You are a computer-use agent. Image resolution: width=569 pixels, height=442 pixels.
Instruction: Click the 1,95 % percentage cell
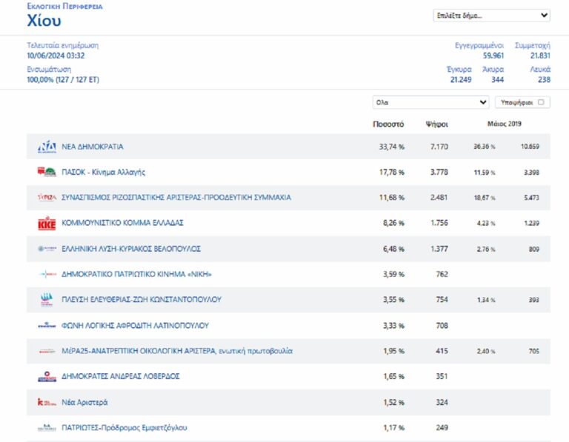[393, 351]
